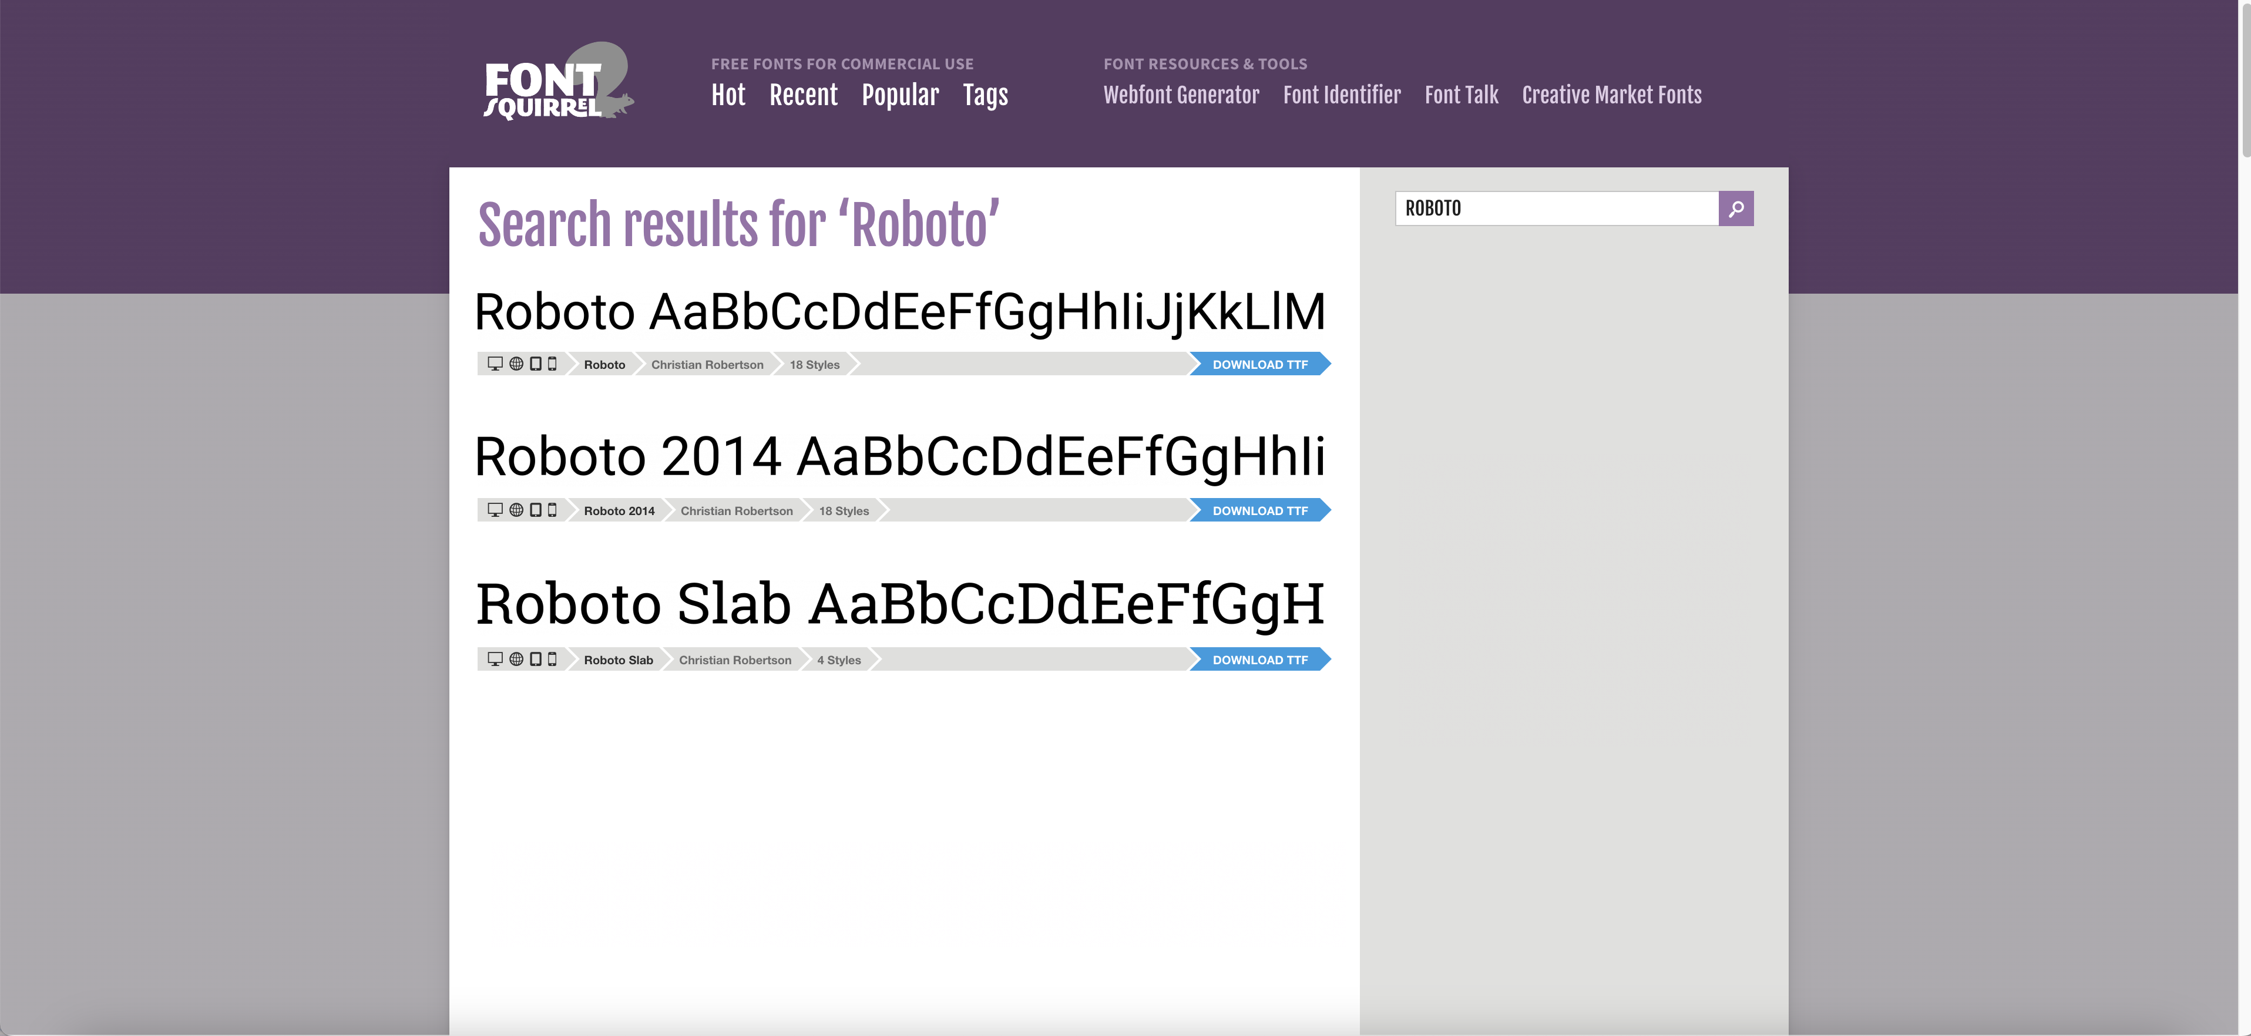Click Christian Robertson in Roboto 2014 row

pos(737,510)
